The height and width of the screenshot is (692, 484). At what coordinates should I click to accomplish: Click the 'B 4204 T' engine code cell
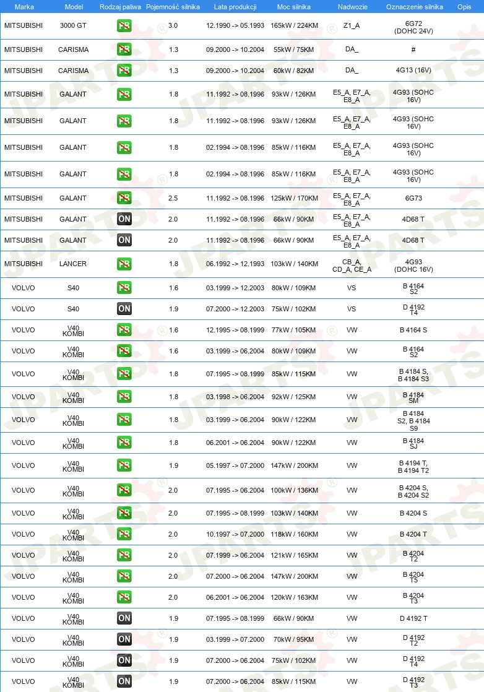coord(413,534)
